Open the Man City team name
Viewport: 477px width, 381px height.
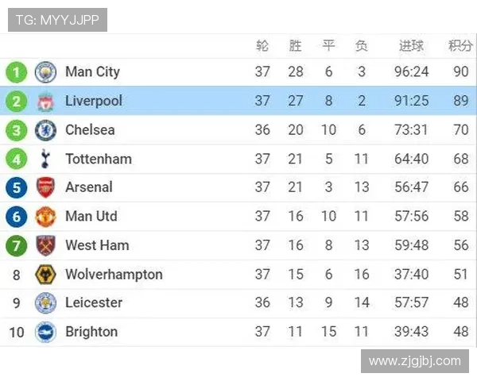pyautogui.click(x=92, y=72)
